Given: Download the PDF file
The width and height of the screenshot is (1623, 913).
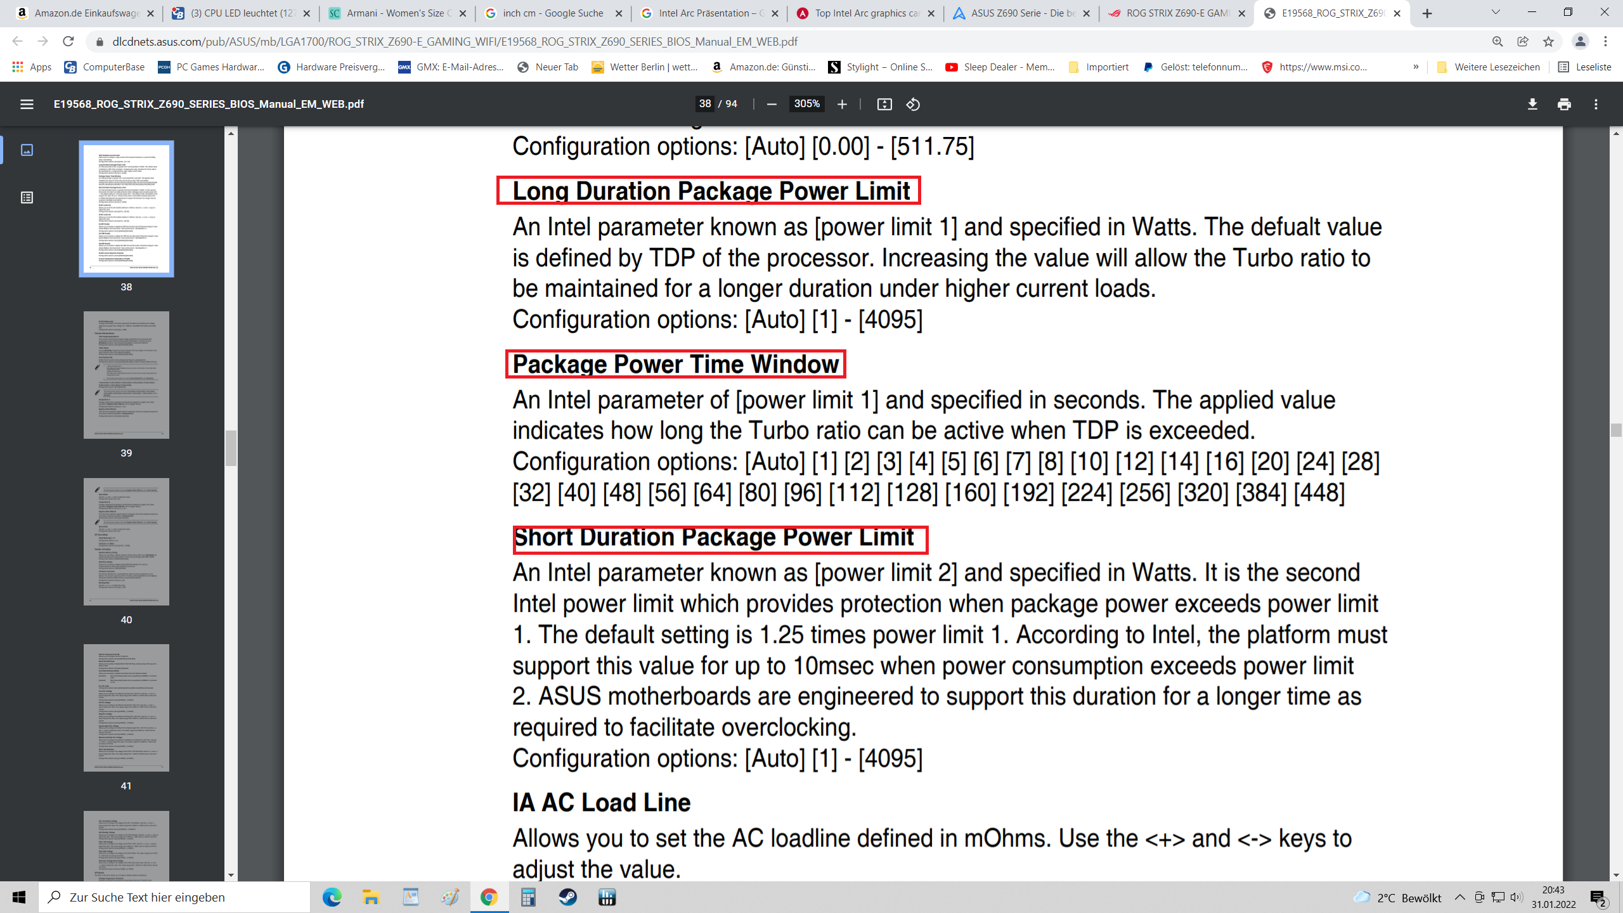Looking at the screenshot, I should click(1532, 104).
